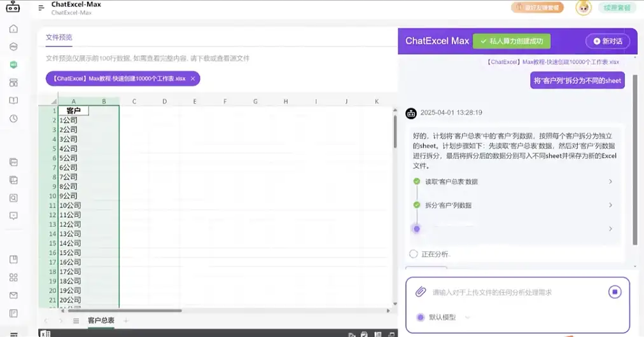This screenshot has height=337, width=644.
Task: Click the horizontal scrollbar of the spreadsheet
Action: [x=123, y=311]
